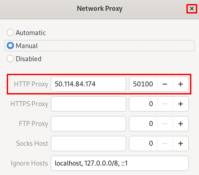199x175 pixels.
Task: Click the Socks Host port value field
Action: pos(143,144)
